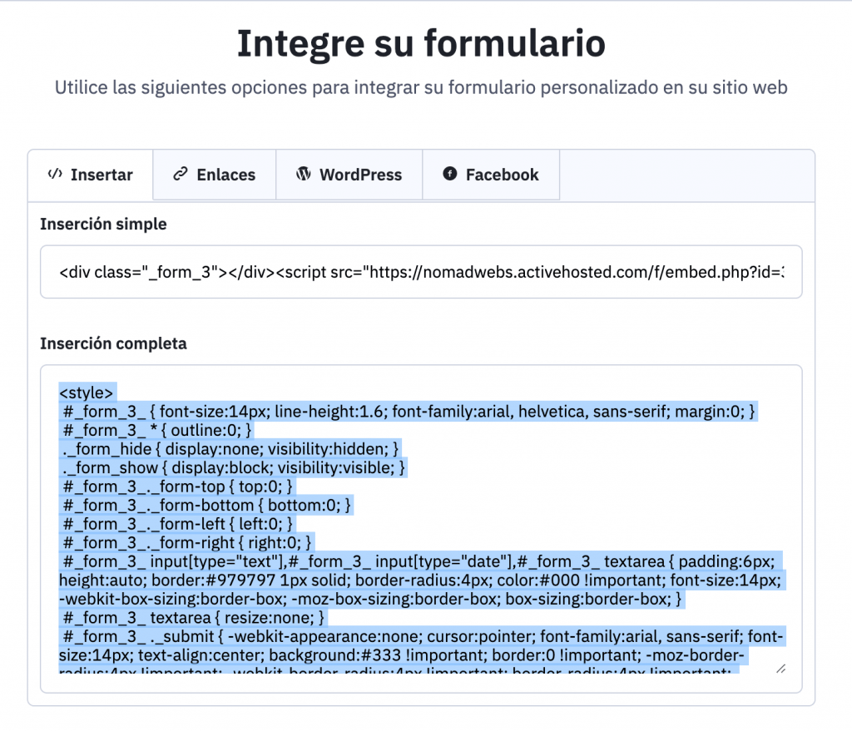Click the chain link icon beside Enlaces
Image resolution: width=852 pixels, height=731 pixels.
pos(181,175)
